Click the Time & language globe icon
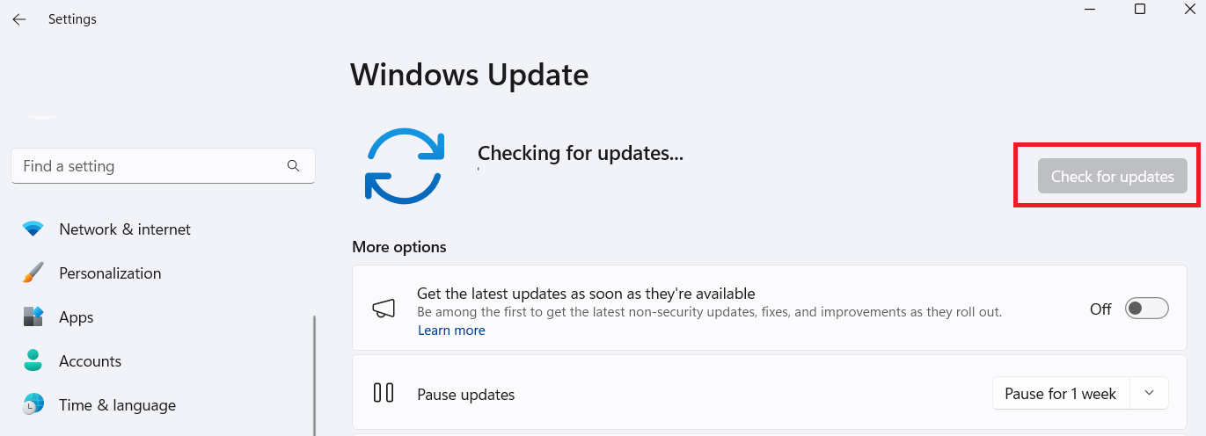The width and height of the screenshot is (1206, 436). point(33,405)
